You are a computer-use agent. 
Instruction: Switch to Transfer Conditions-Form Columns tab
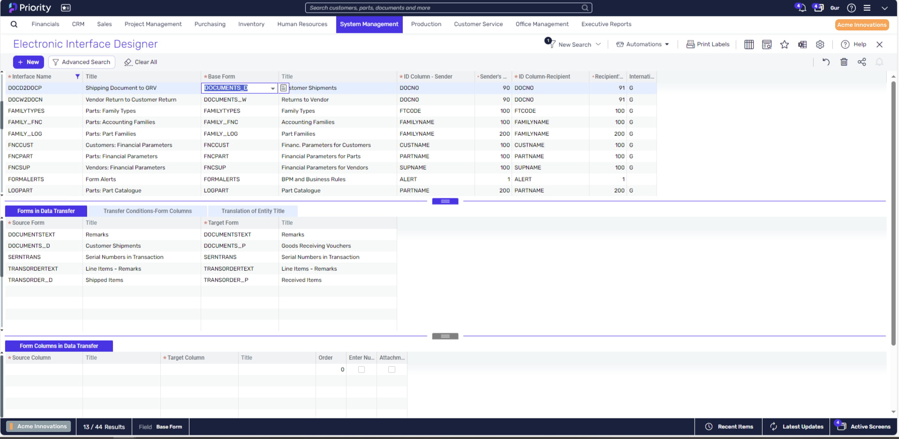(148, 211)
